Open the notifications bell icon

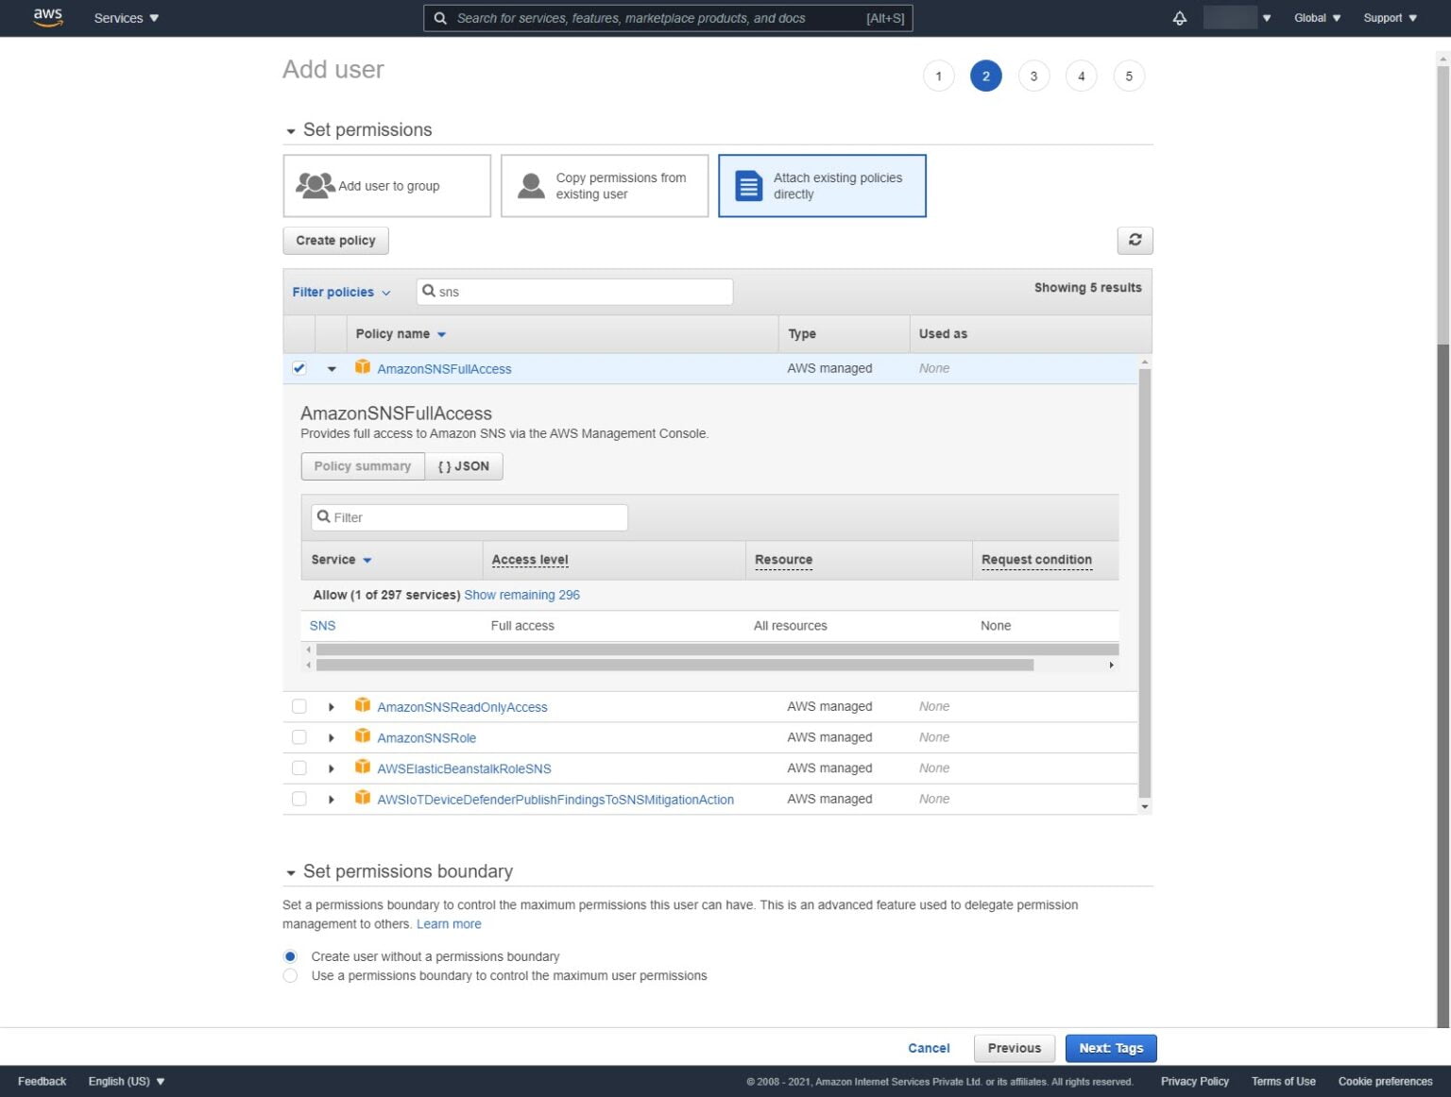[x=1178, y=17]
